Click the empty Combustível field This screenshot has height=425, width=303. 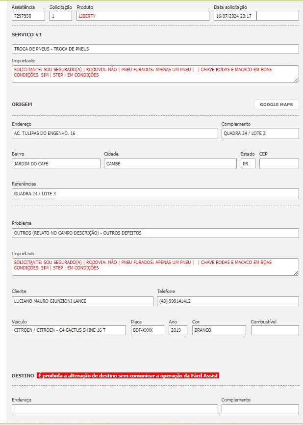[x=275, y=330]
